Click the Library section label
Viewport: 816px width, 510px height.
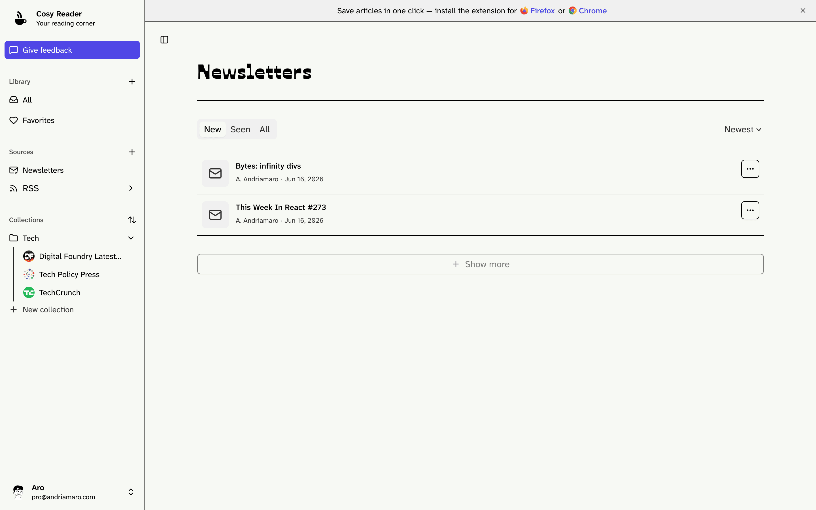pyautogui.click(x=20, y=82)
